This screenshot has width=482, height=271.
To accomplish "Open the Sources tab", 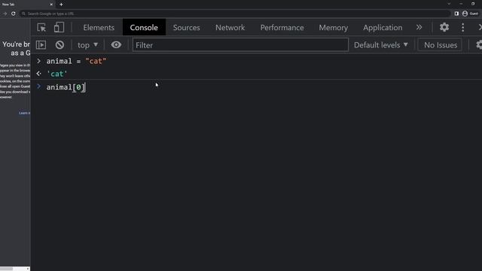I will (186, 27).
